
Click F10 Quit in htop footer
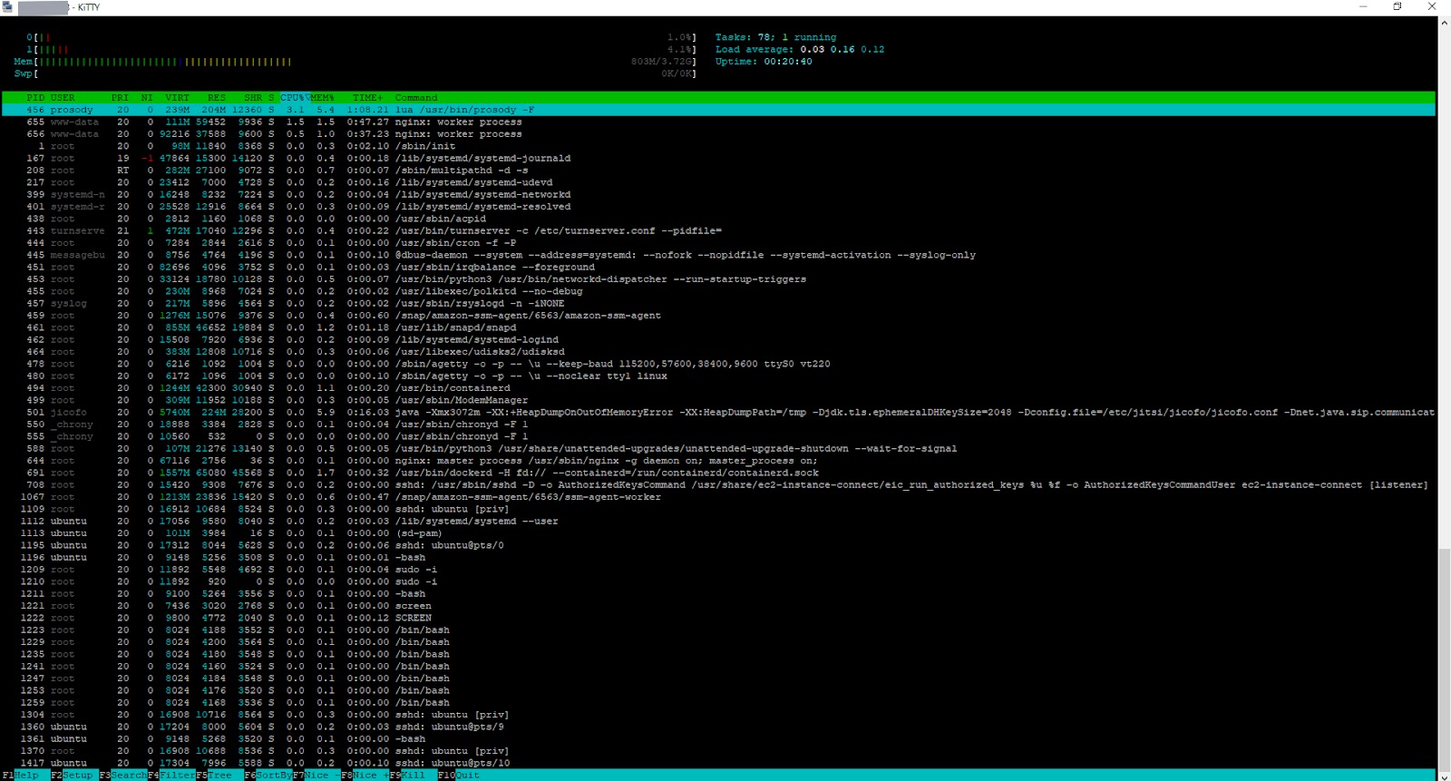466,776
